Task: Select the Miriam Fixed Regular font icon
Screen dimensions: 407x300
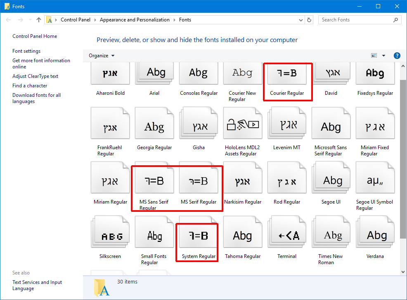Action: [x=375, y=123]
